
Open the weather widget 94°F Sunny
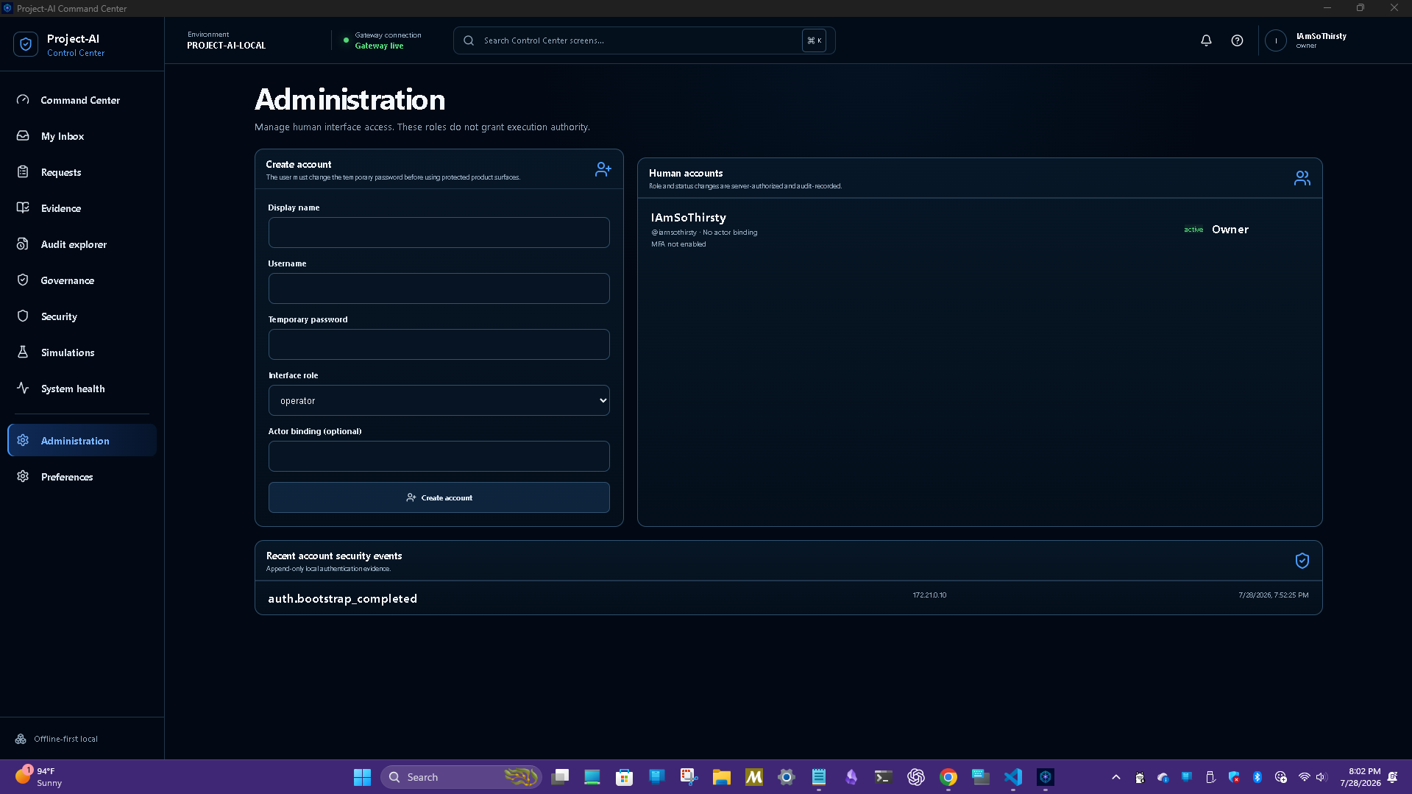point(38,777)
